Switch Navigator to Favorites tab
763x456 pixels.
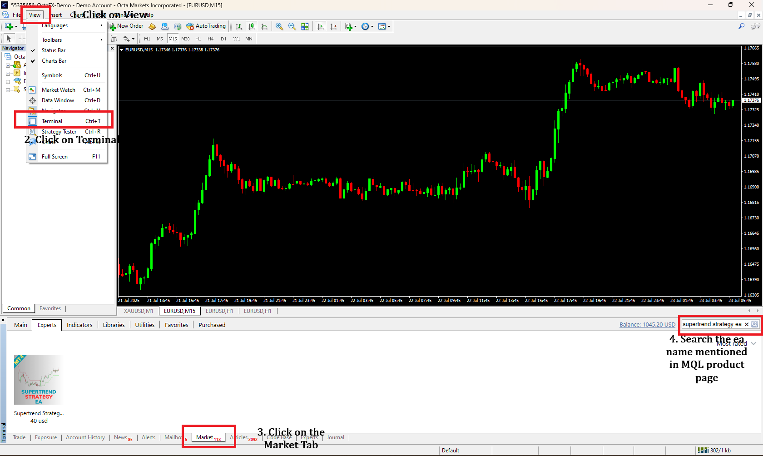pyautogui.click(x=50, y=308)
